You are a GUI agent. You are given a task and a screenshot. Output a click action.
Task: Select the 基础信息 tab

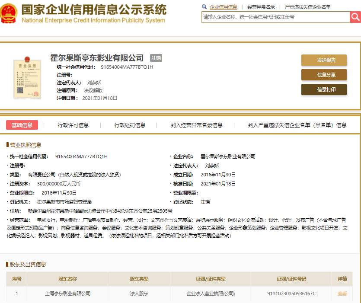[x=22, y=125]
